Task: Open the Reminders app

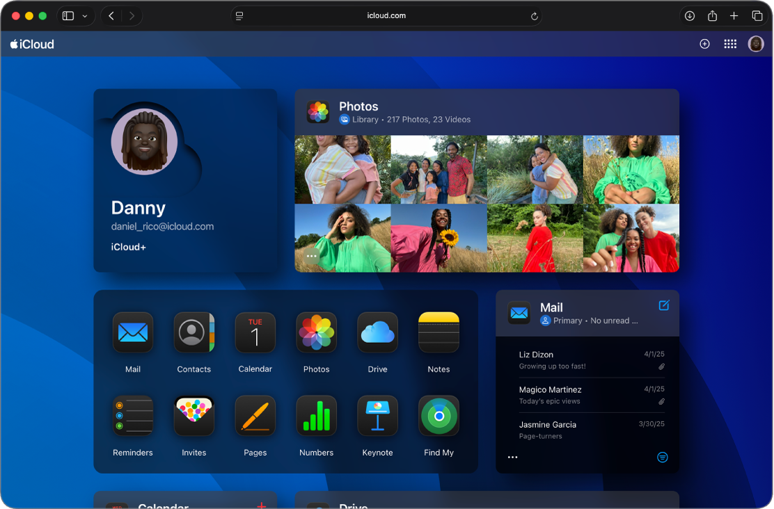Action: click(132, 416)
